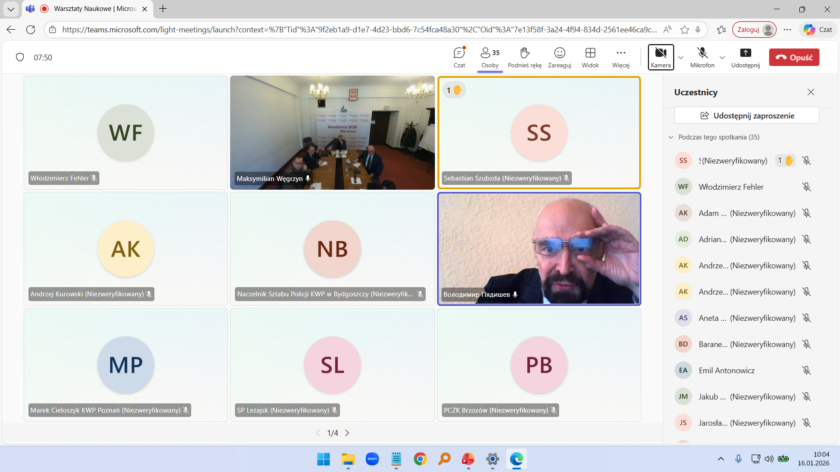Click the Maksymilian Węgrzyn video tile
Viewport: 840px width, 472px height.
click(332, 132)
